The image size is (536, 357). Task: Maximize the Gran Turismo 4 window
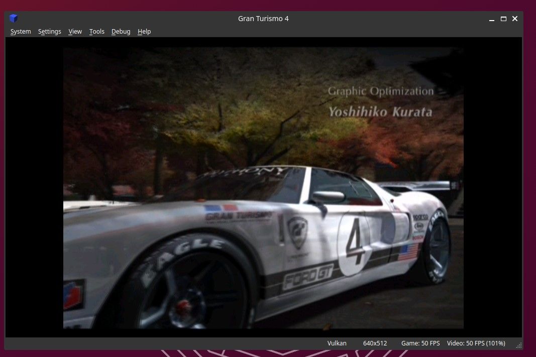[x=503, y=19]
